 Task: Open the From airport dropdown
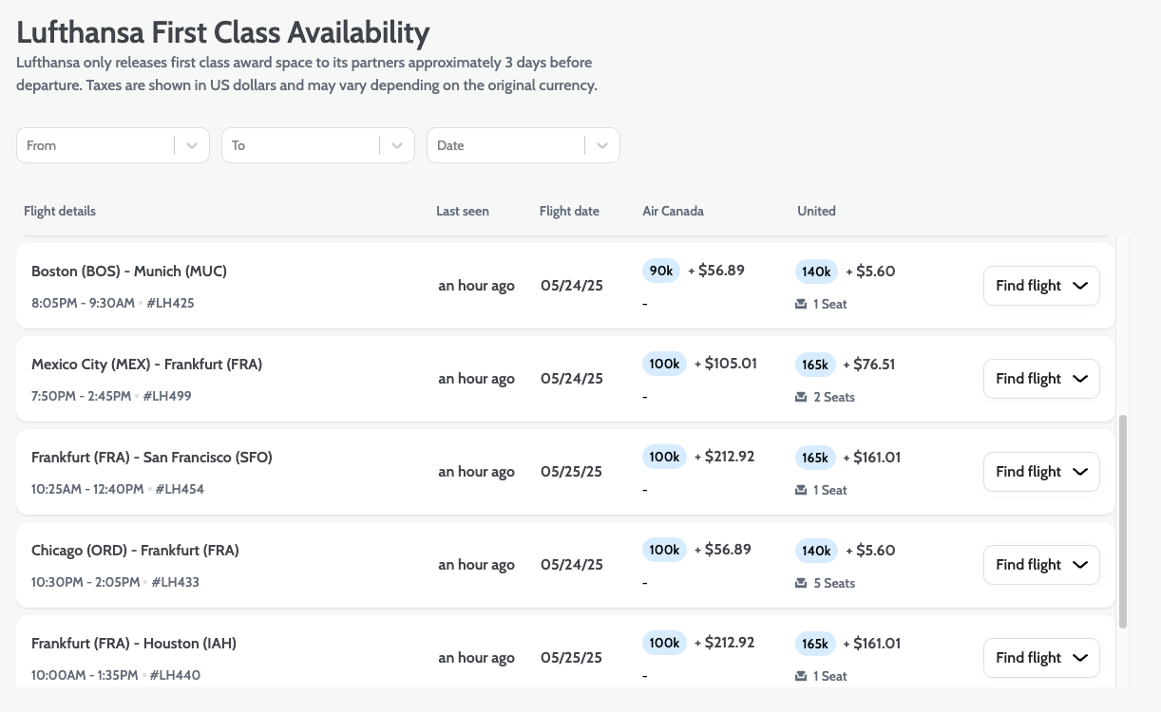pyautogui.click(x=191, y=144)
